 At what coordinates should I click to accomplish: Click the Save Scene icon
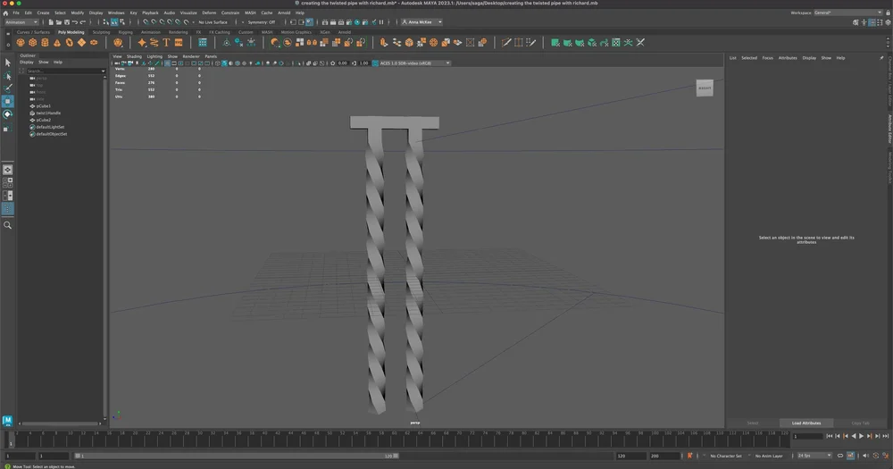click(x=67, y=22)
